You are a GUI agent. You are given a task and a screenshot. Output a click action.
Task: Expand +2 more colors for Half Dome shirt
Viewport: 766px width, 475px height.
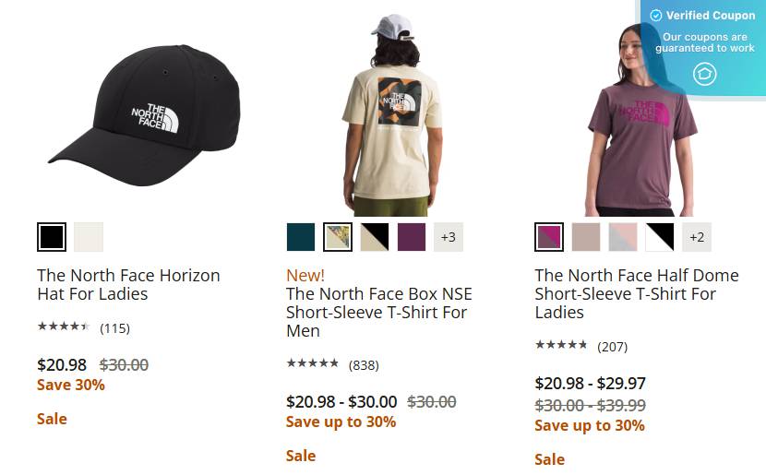(x=697, y=237)
